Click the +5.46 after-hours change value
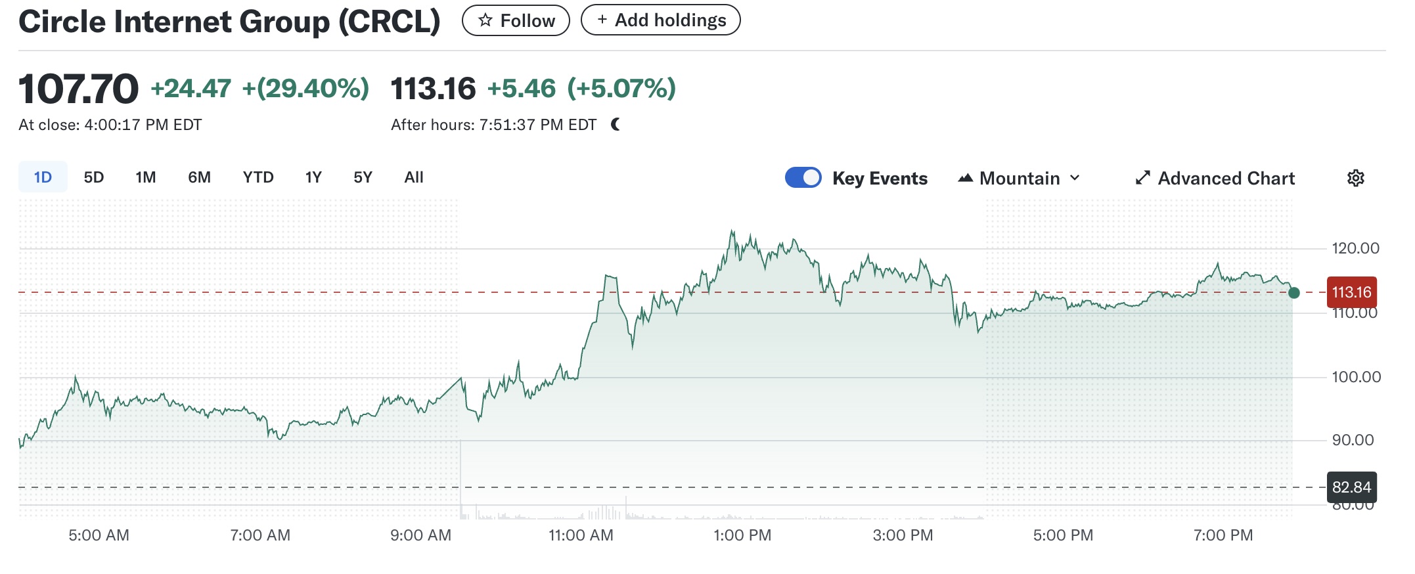This screenshot has width=1415, height=574. click(521, 88)
